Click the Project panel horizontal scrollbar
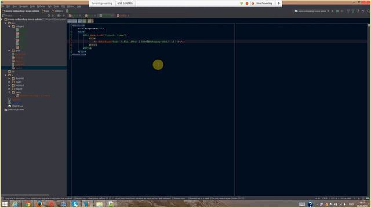Screen dimensions: 371x208 click(x=25, y=195)
